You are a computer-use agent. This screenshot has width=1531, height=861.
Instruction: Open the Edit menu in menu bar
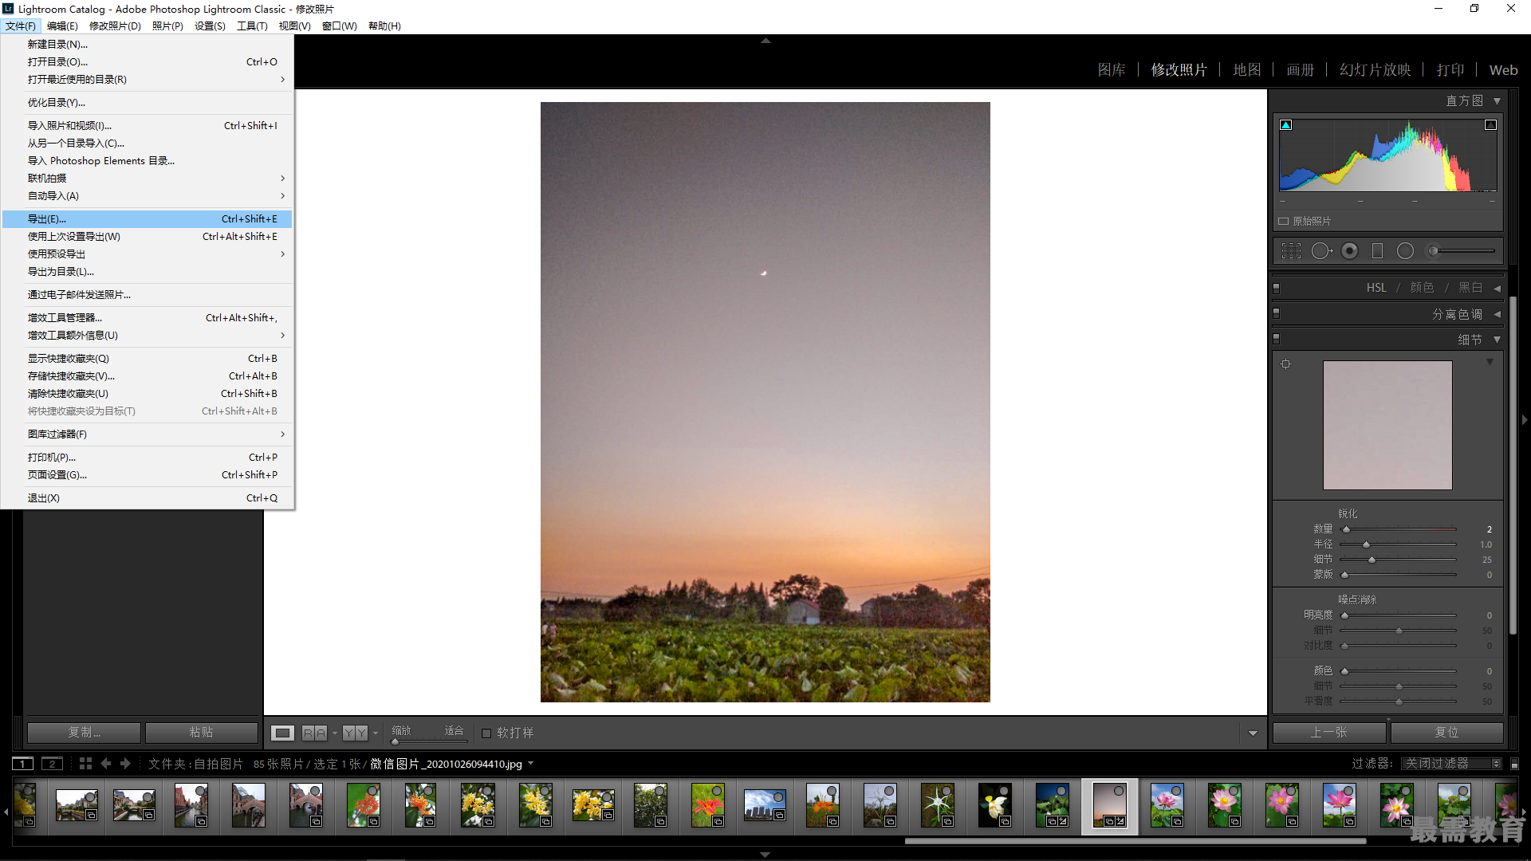(x=62, y=26)
